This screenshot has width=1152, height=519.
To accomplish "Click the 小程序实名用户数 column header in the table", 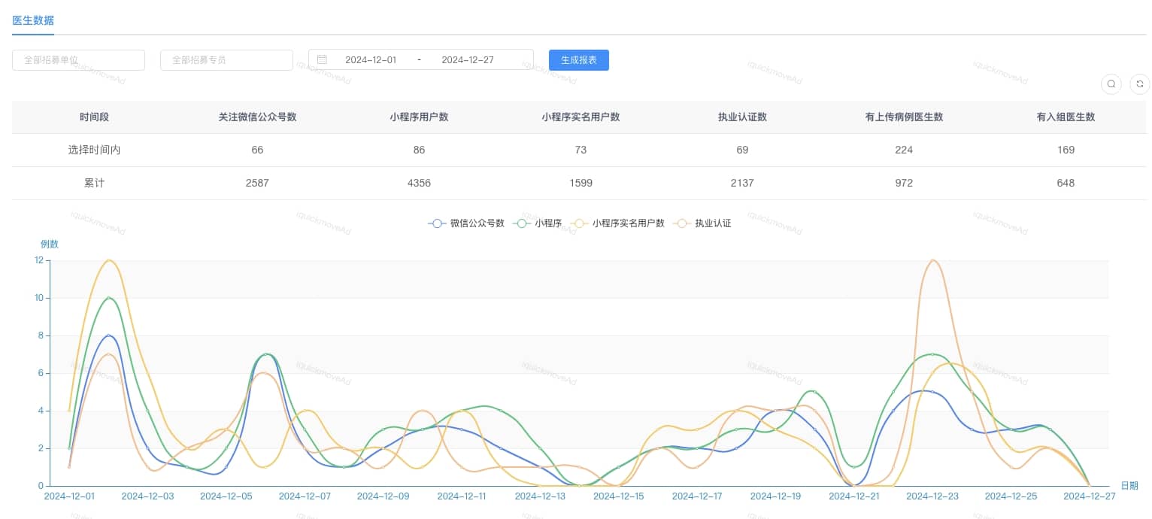I will pos(581,117).
